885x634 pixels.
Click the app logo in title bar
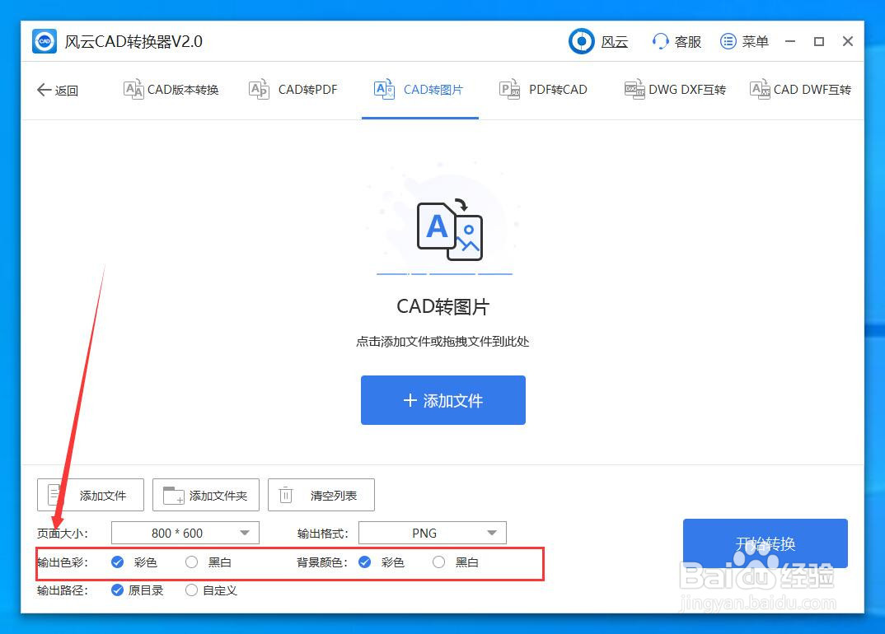click(44, 41)
